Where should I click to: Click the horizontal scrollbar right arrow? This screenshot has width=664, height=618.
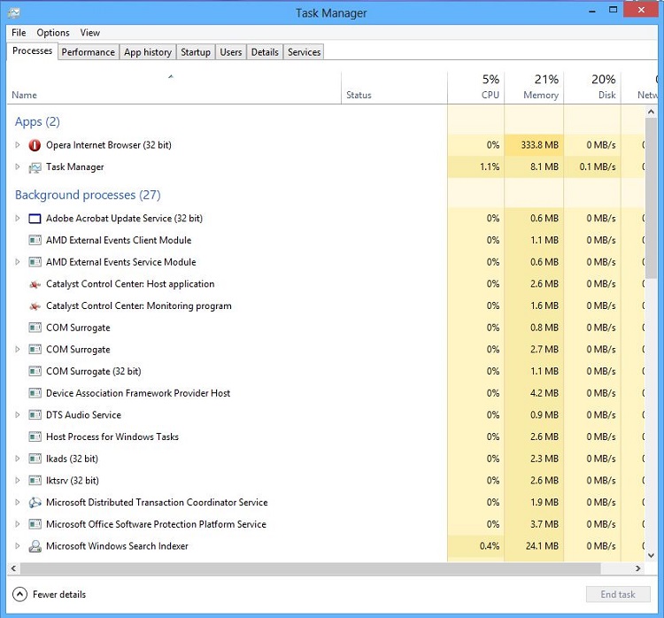pos(638,568)
